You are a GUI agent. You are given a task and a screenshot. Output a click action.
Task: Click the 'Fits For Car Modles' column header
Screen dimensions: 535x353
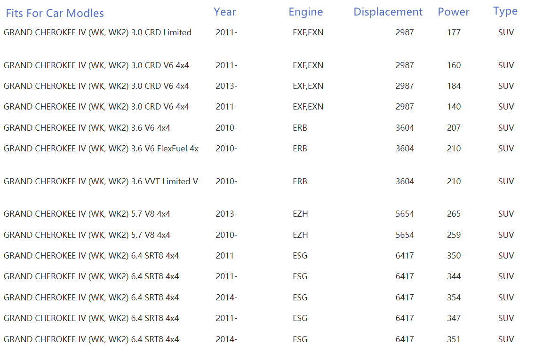(55, 13)
